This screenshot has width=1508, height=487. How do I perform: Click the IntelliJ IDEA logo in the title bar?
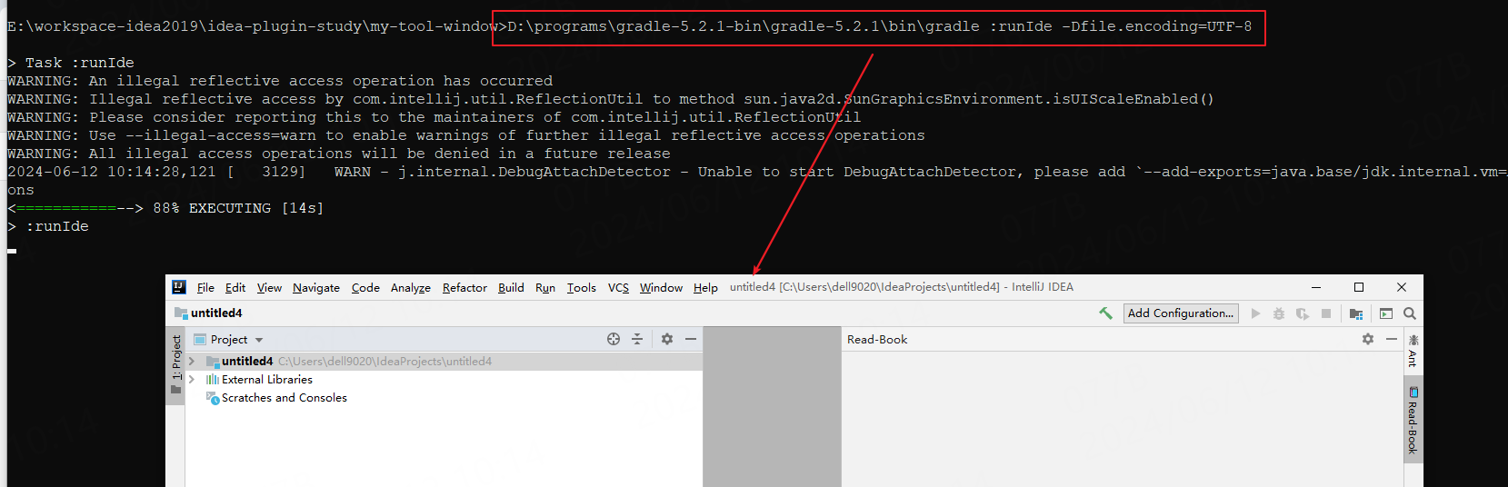(x=179, y=287)
